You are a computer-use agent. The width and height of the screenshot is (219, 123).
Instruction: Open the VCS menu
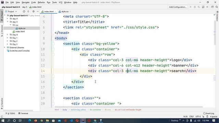click(x=61, y=2)
